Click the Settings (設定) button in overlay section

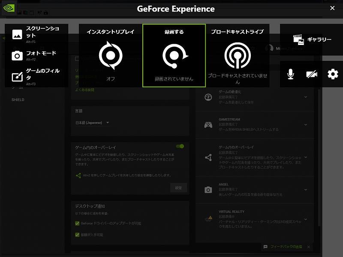point(178,188)
